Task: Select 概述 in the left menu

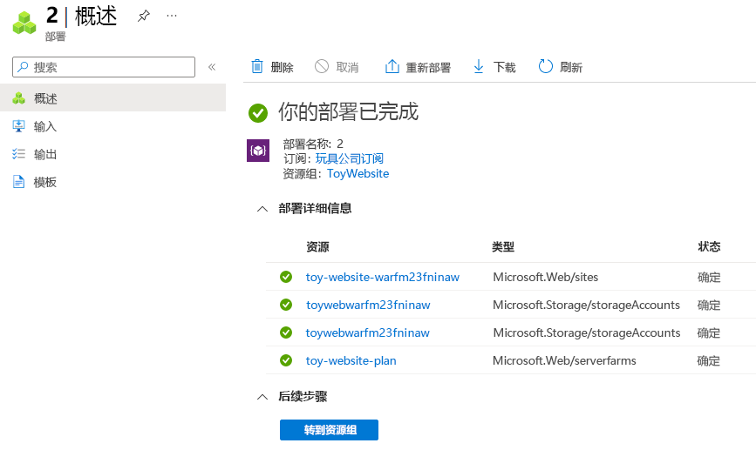Action: click(112, 98)
